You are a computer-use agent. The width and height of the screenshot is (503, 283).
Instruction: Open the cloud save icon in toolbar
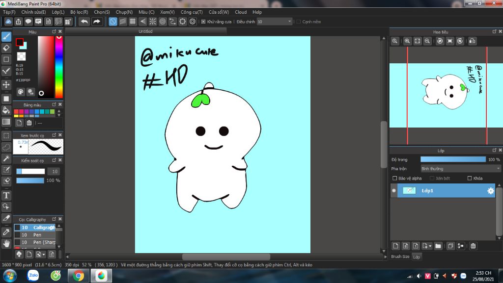coord(8,22)
